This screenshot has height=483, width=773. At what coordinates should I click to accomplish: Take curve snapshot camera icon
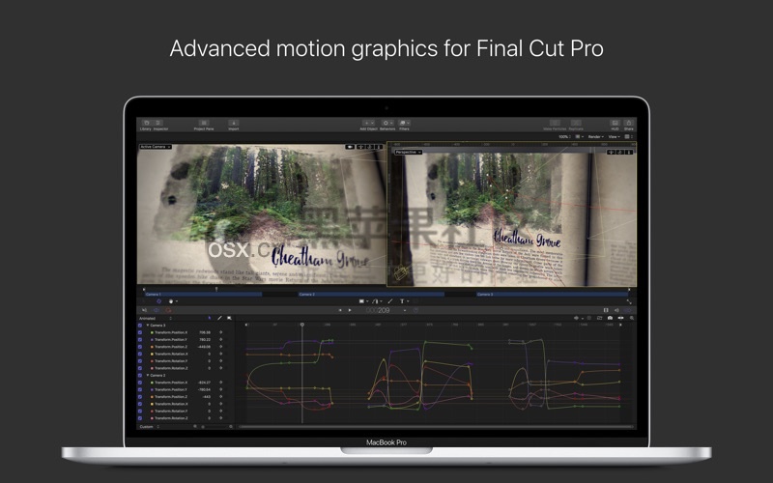[x=610, y=319]
